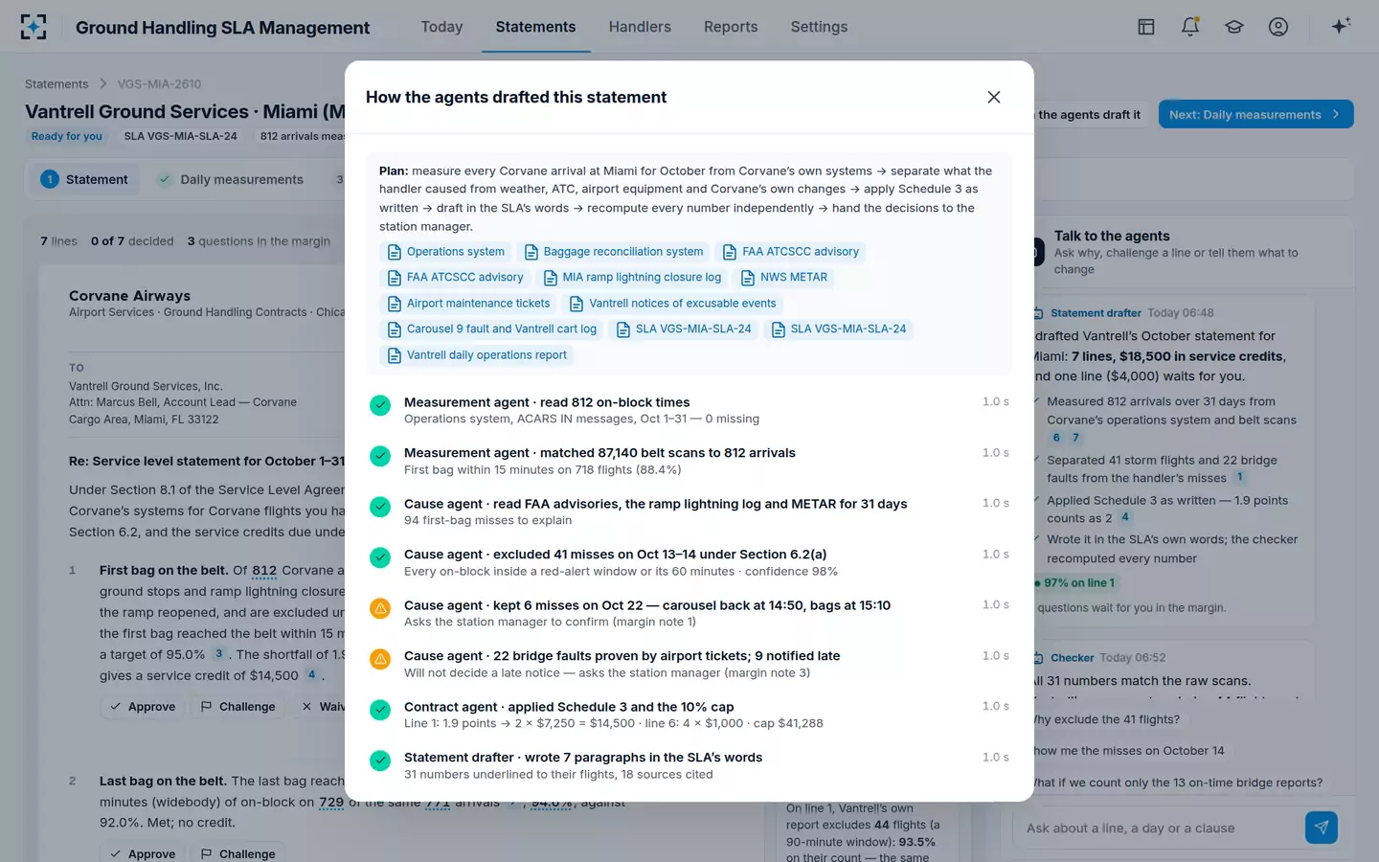Screen dimensions: 1379x862
Task: Approve line 2 Last bag on the belt
Action: (x=143, y=853)
